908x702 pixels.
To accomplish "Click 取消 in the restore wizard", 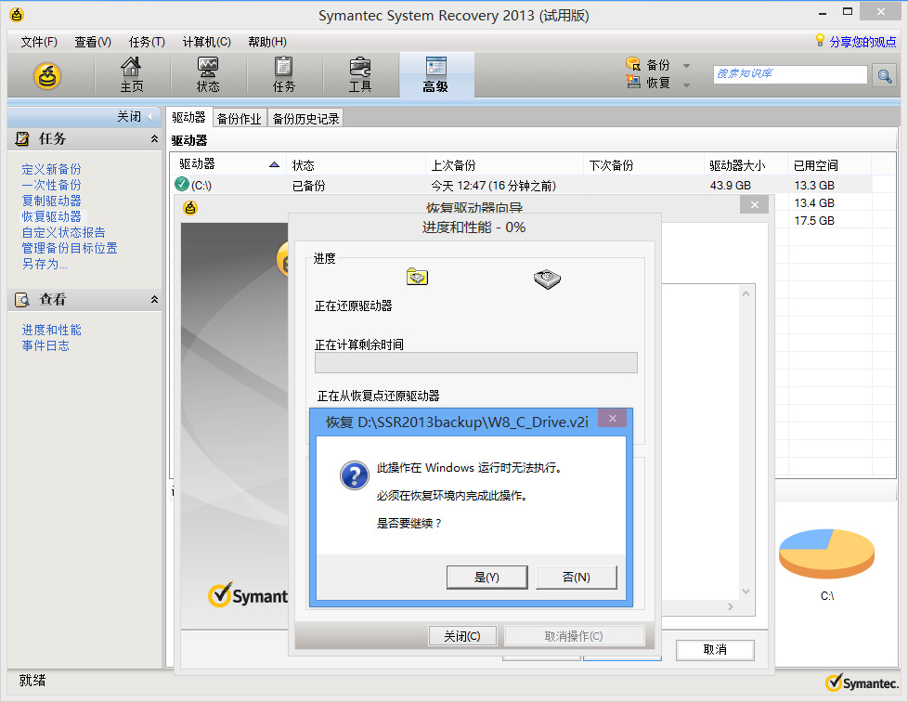I will pyautogui.click(x=715, y=649).
